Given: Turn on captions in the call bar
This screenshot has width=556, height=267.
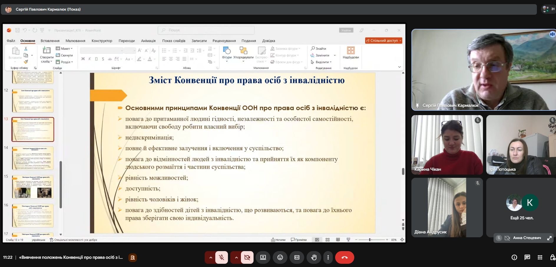Looking at the screenshot, I should click(x=297, y=258).
